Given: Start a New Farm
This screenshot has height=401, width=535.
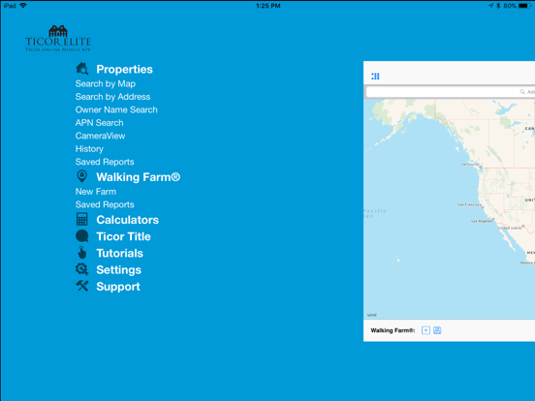Looking at the screenshot, I should pyautogui.click(x=96, y=192).
